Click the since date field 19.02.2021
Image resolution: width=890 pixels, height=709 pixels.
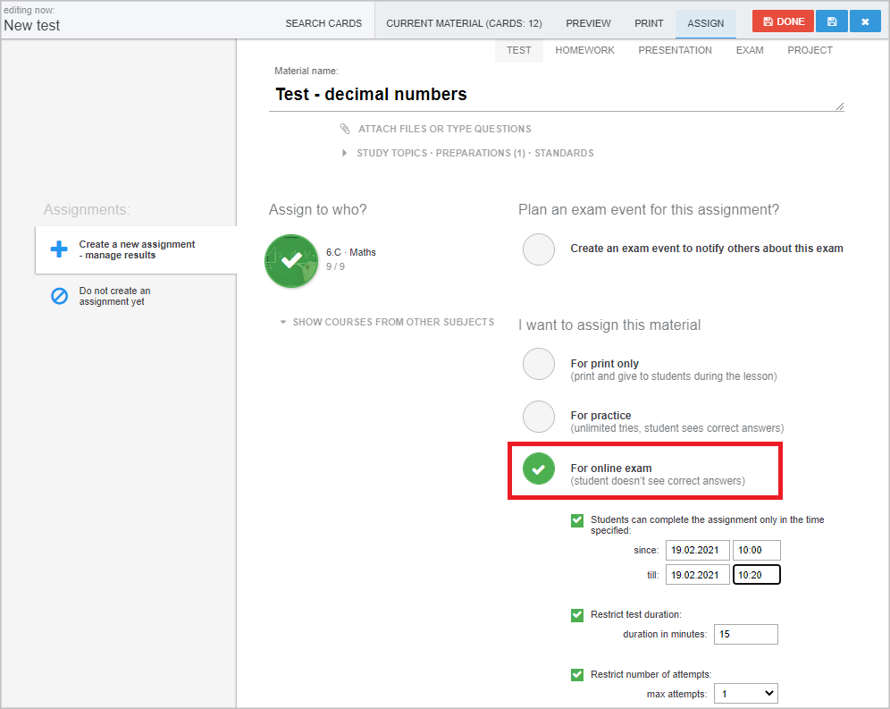698,551
